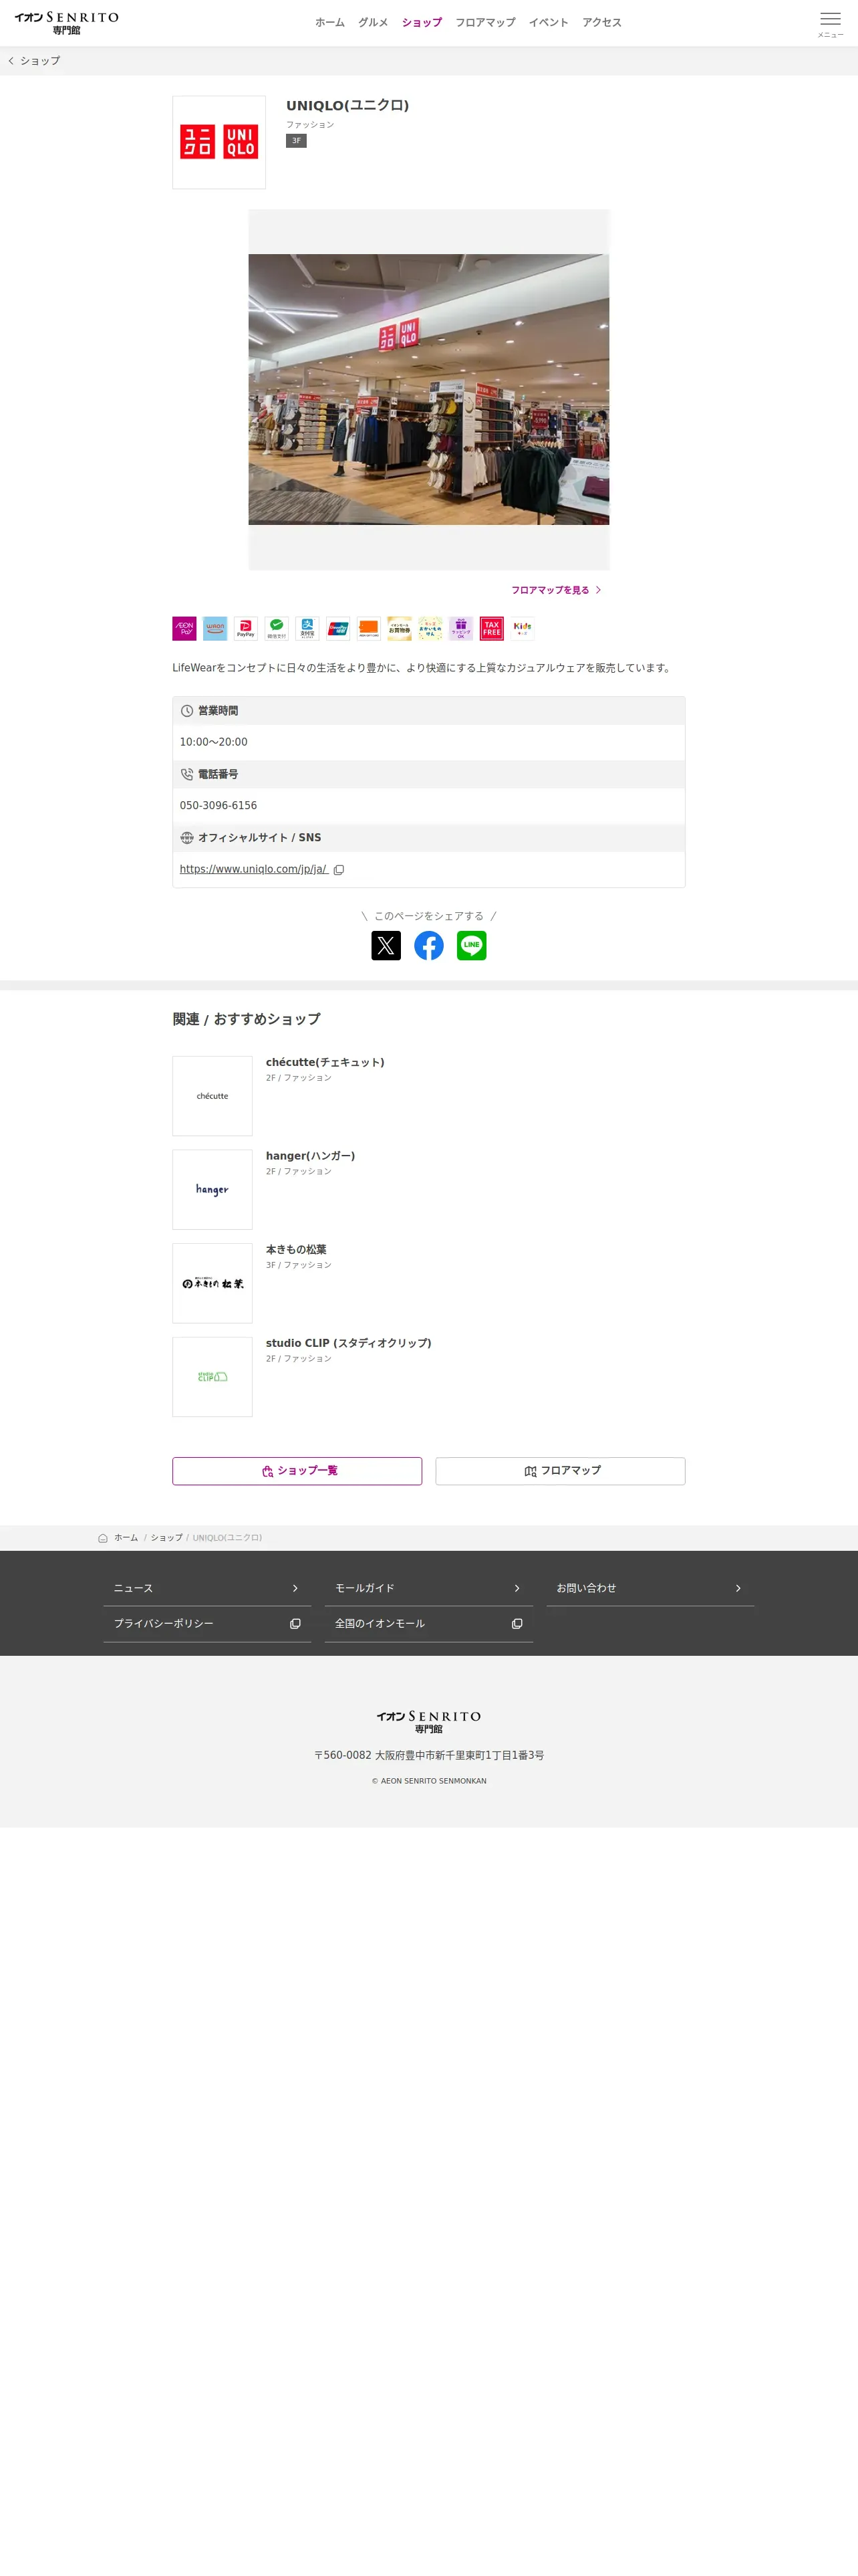The width and height of the screenshot is (858, 2576).
Task: Click the WAON payment icon
Action: pos(216,628)
